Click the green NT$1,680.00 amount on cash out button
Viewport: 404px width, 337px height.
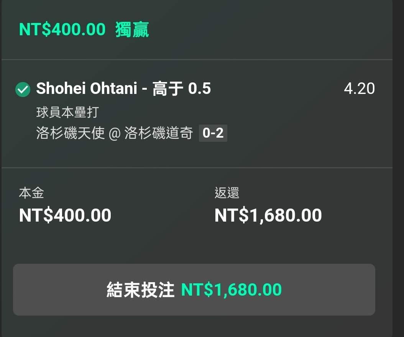click(x=232, y=290)
